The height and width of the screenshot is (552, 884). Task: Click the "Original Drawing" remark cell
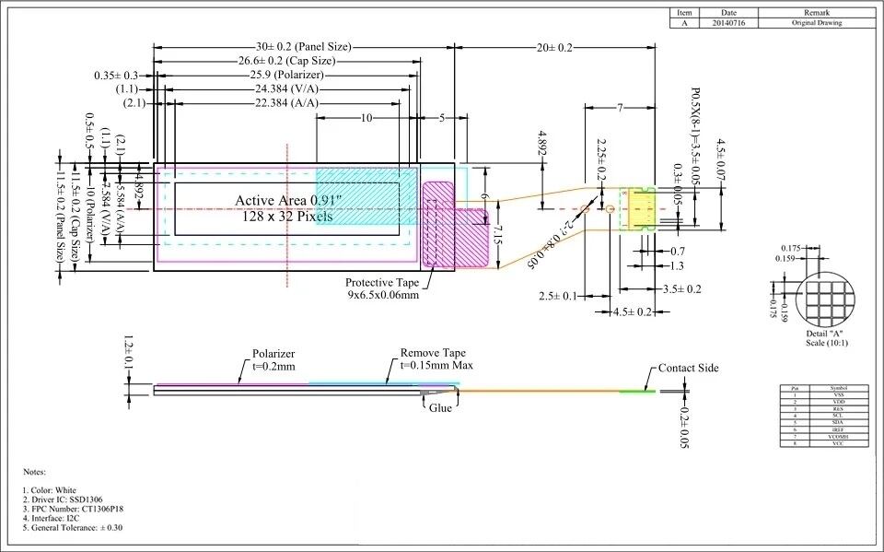pos(817,23)
